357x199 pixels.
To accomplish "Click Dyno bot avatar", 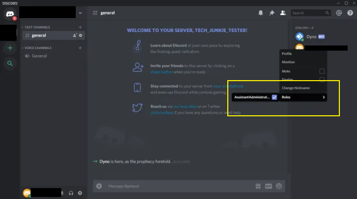I will pos(299,37).
